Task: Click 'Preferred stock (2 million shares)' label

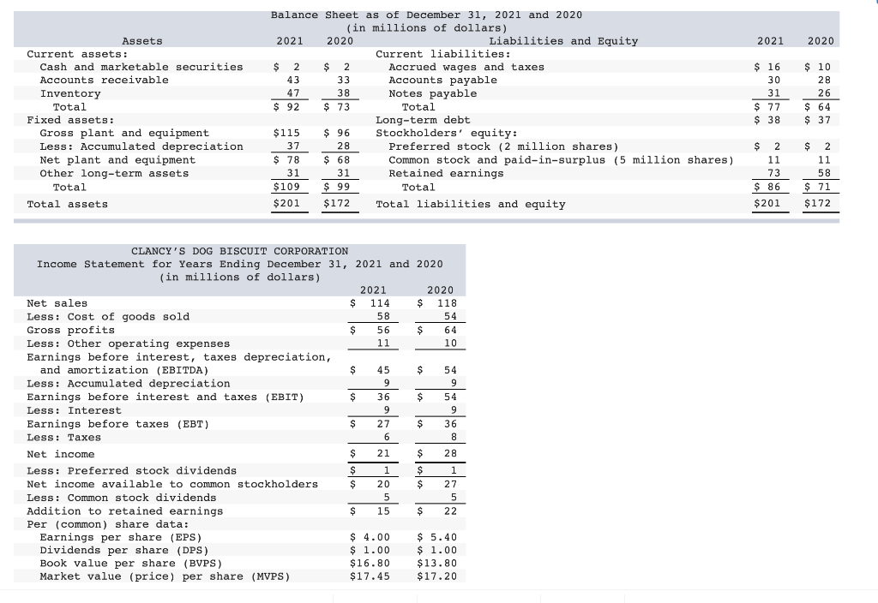Action: point(503,146)
